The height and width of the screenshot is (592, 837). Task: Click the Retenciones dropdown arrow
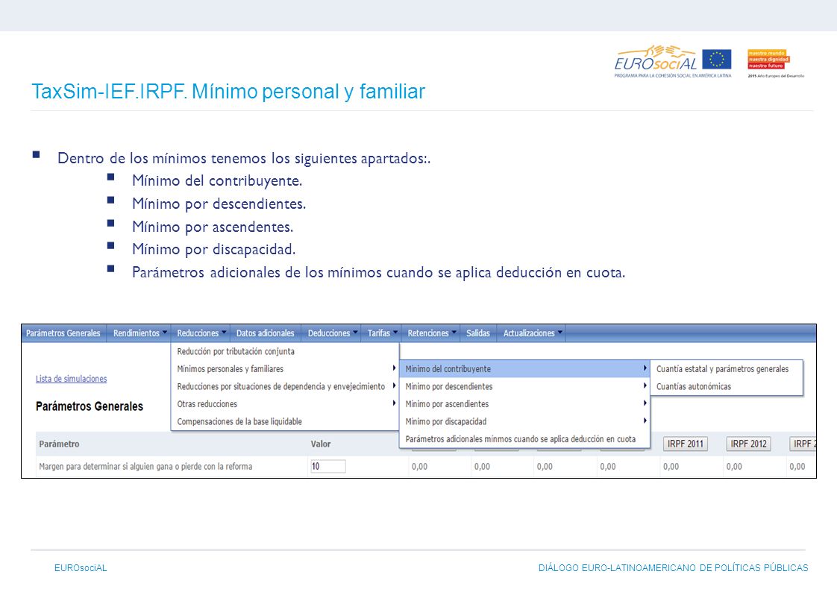click(454, 333)
